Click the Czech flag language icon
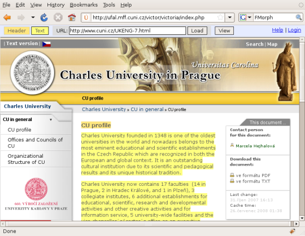The image size is (305, 236). coord(46,44)
